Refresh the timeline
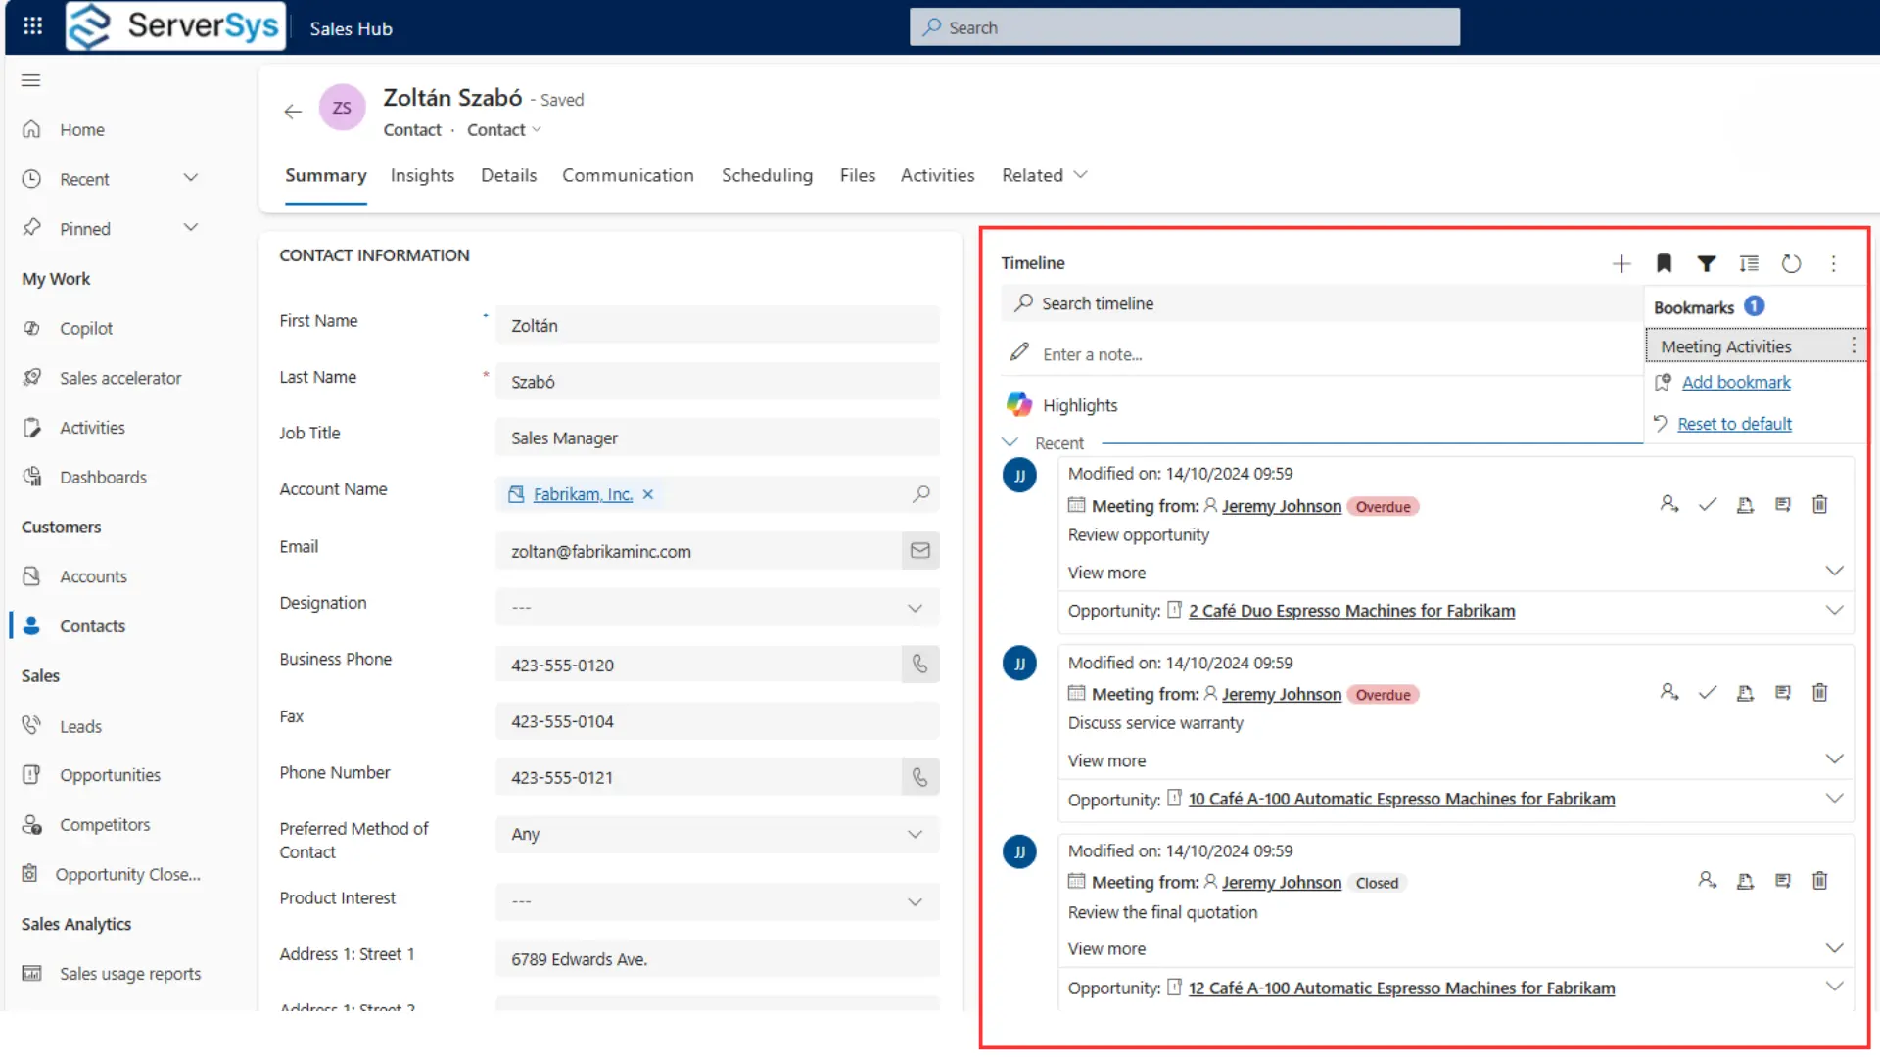The height and width of the screenshot is (1057, 1880). [x=1791, y=263]
